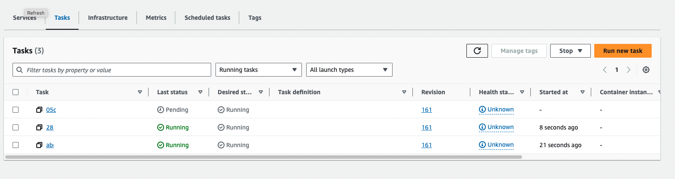Switch to the Infrastructure tab
The height and width of the screenshot is (179, 675).
(x=108, y=18)
